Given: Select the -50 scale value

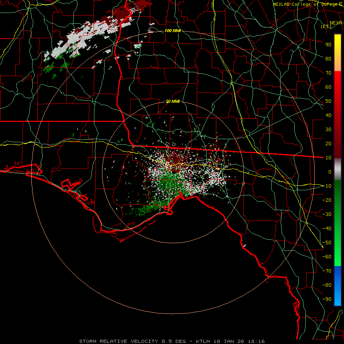Looking at the screenshot, I should (x=327, y=243).
